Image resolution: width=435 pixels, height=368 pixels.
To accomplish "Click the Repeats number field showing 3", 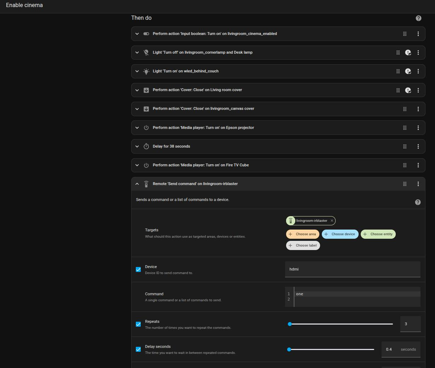I will (x=411, y=324).
